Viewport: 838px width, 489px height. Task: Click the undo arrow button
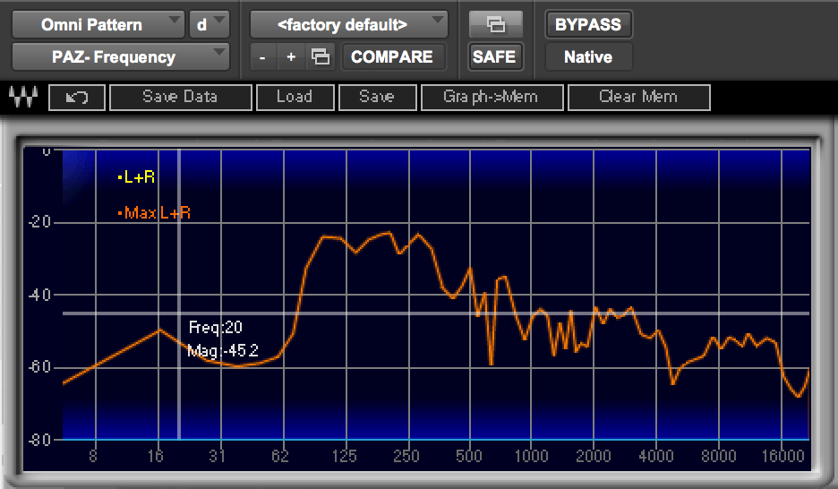click(77, 97)
